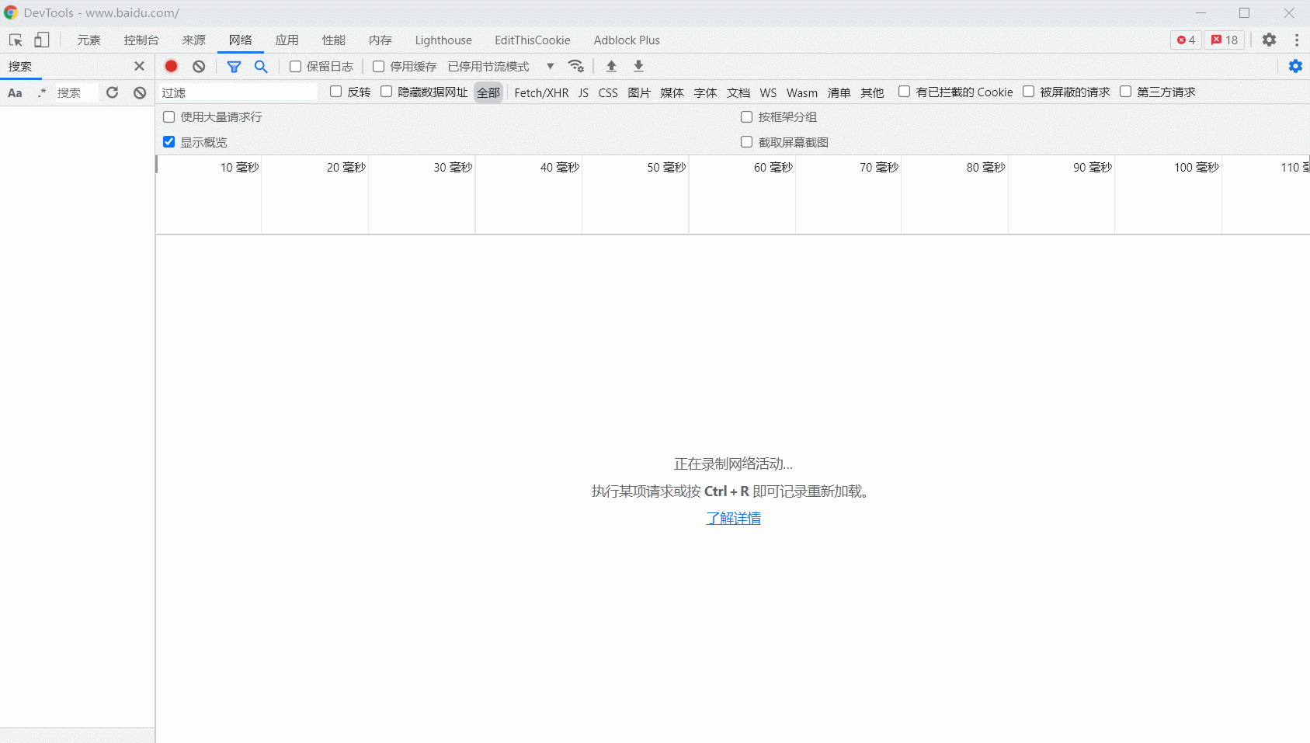Disable the 显示概览 checkbox
Viewport: 1310px width, 743px height.
169,141
